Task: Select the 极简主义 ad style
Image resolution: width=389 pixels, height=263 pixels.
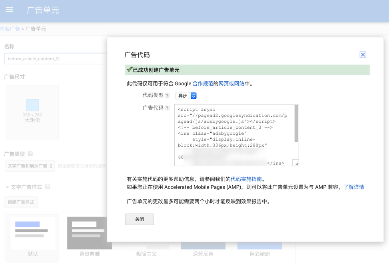Action: tap(146, 250)
